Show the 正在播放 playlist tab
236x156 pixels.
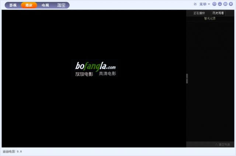tap(199, 13)
